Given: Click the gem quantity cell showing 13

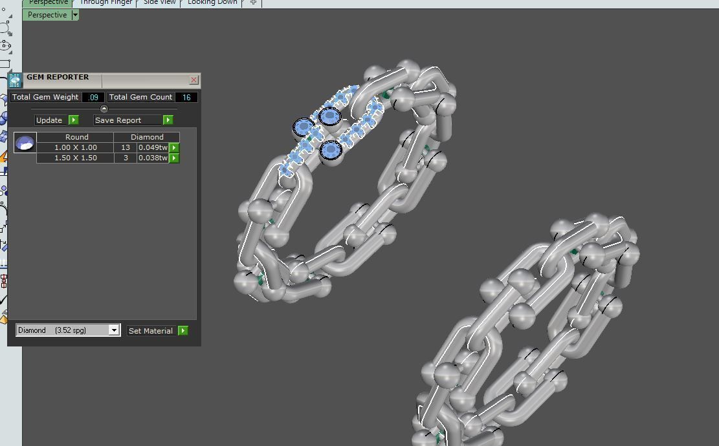Looking at the screenshot, I should coord(125,147).
